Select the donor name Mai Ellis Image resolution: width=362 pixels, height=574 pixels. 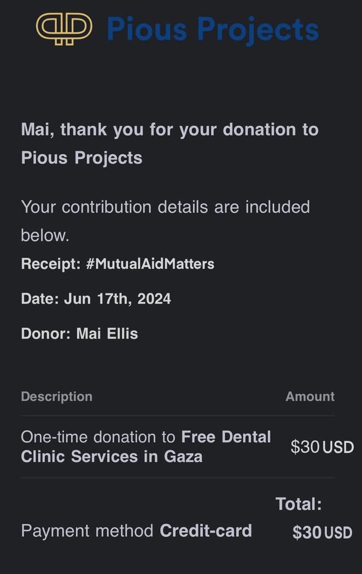click(107, 333)
